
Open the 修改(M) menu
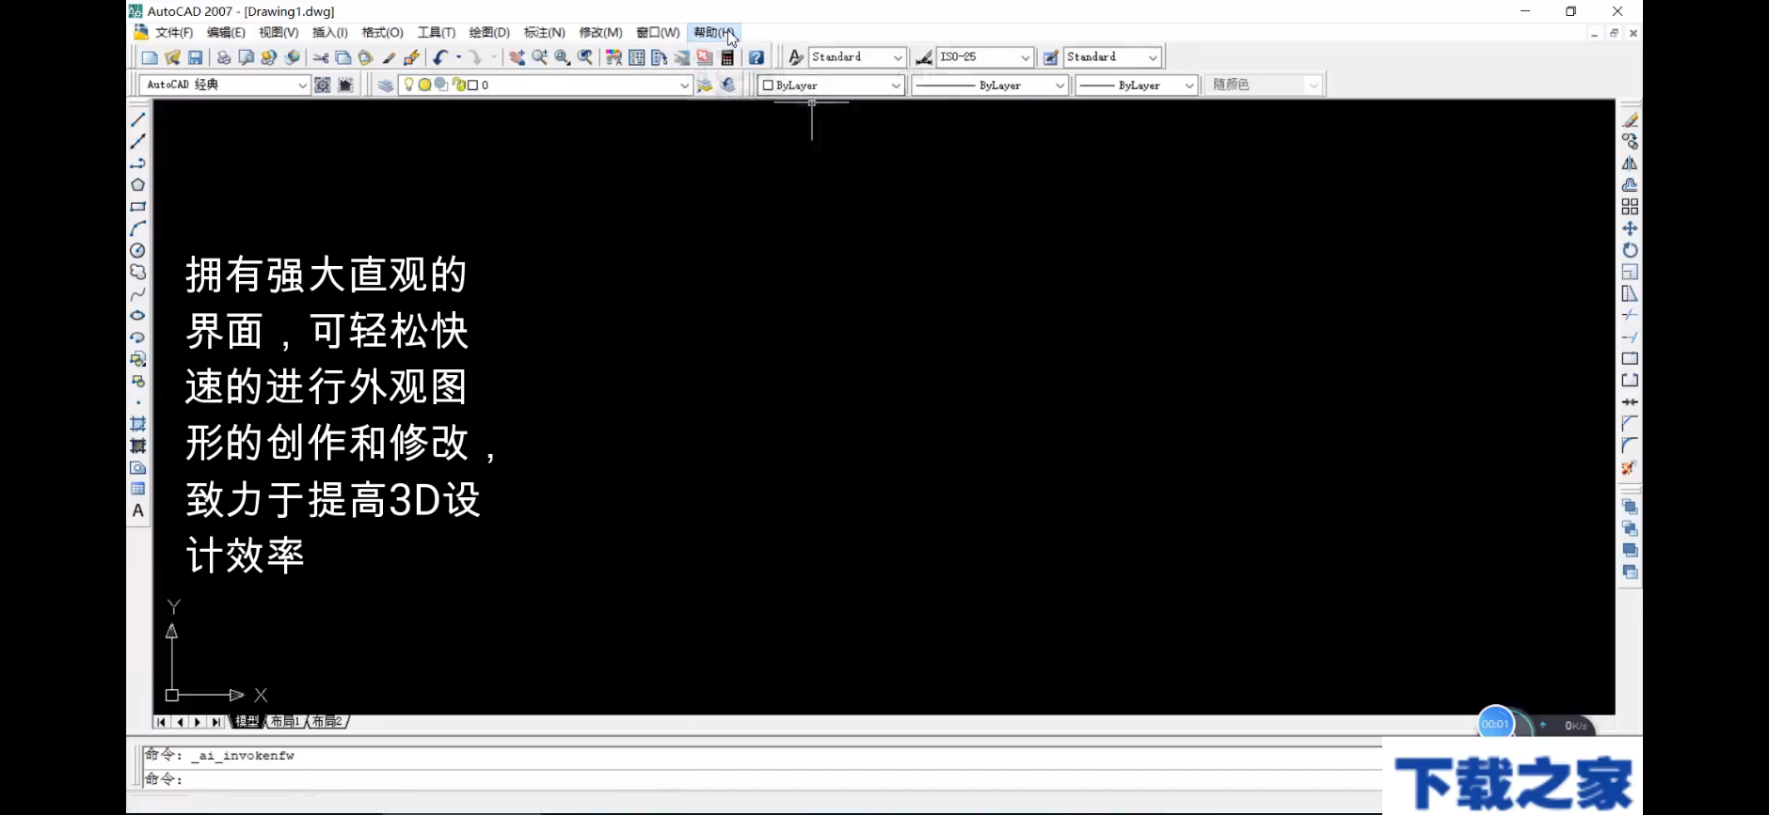(x=600, y=32)
